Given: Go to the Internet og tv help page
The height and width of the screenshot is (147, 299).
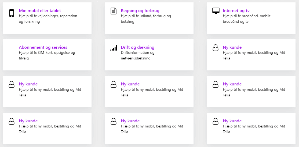Looking at the screenshot, I should (236, 11).
